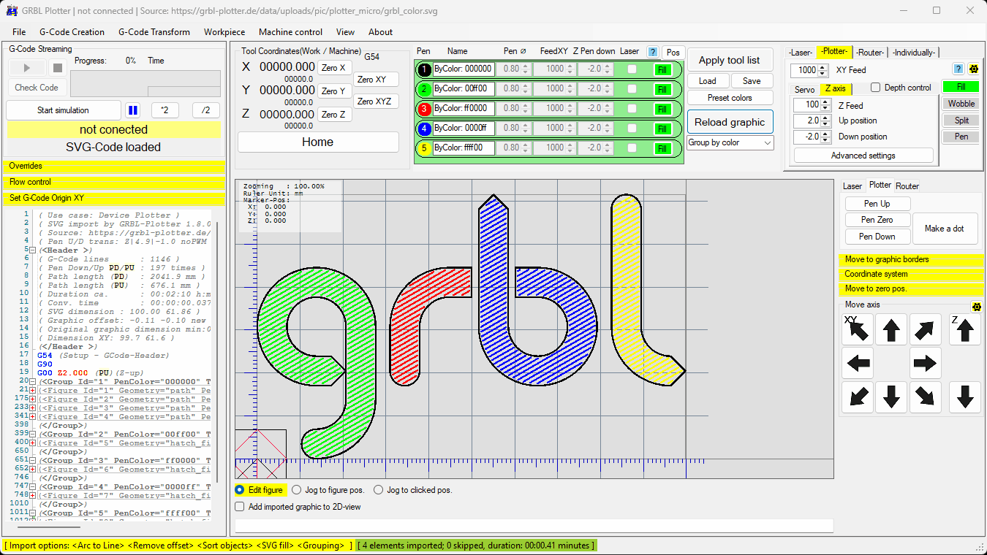Jog the X axis left arrow
This screenshot has width=987, height=555.
(x=858, y=363)
